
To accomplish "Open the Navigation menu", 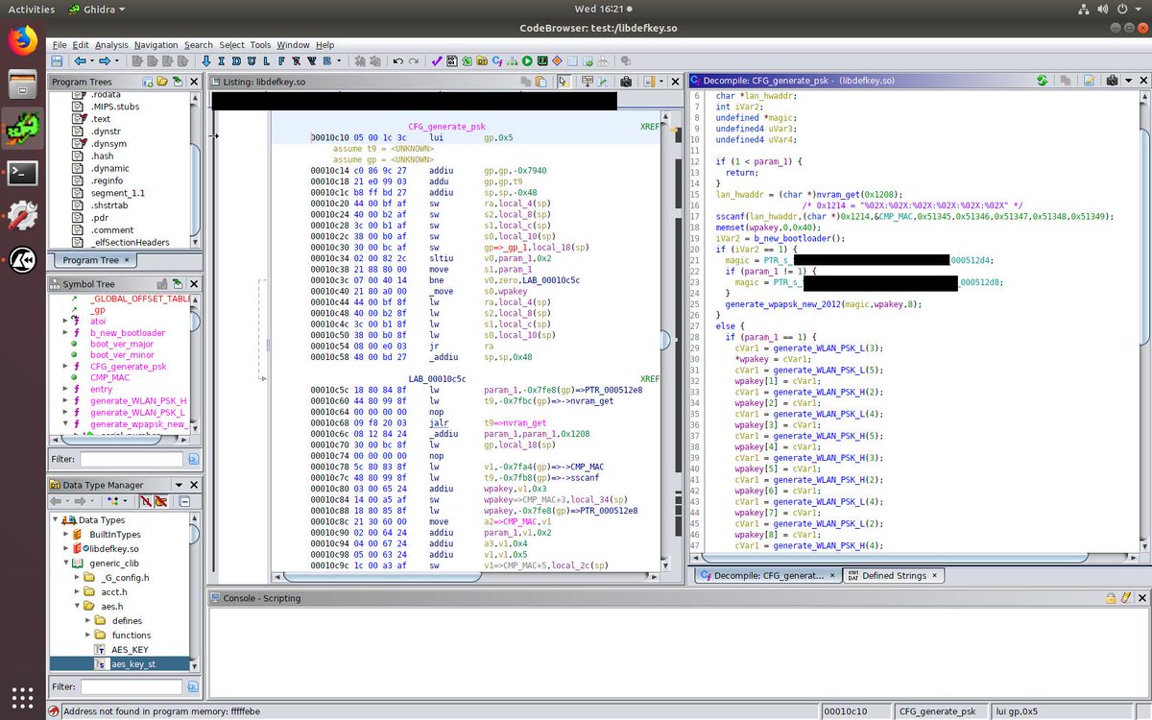I will click(x=156, y=44).
